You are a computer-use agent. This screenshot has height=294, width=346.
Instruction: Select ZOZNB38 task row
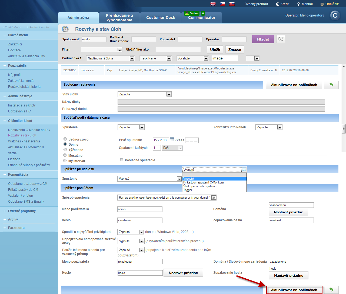(199, 70)
